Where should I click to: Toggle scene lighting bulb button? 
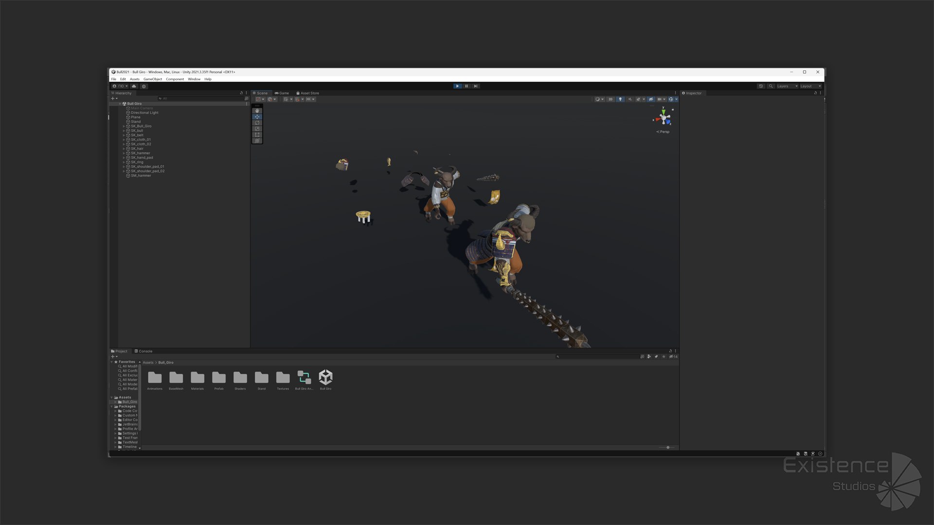coord(620,99)
